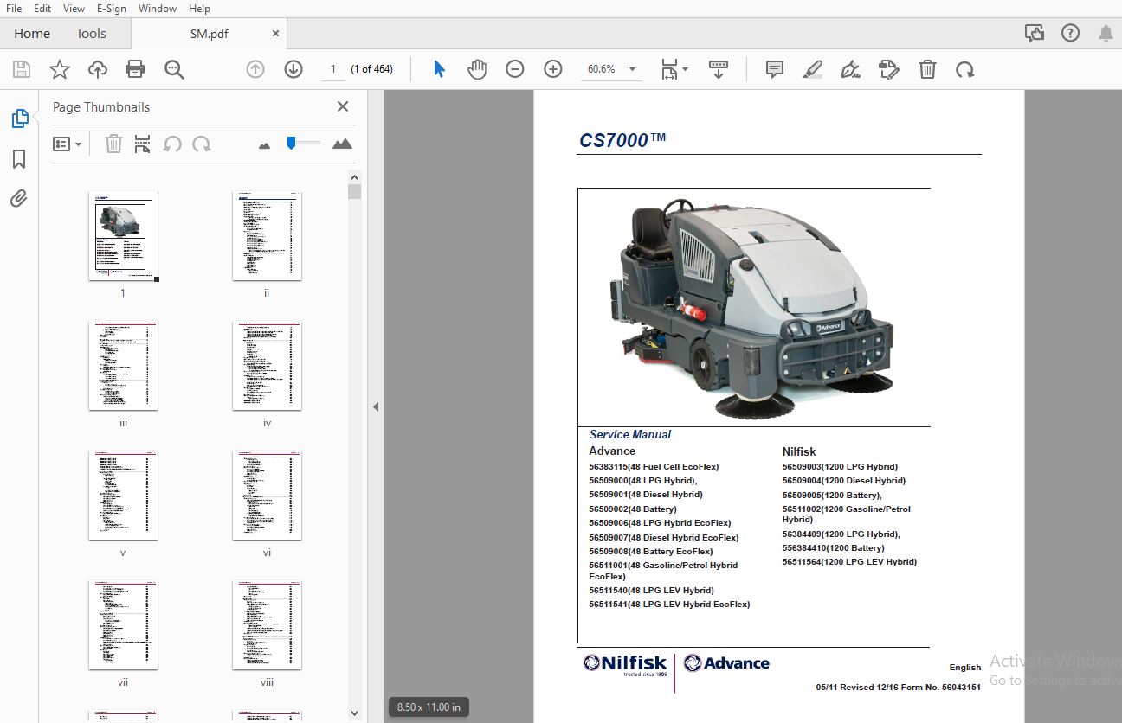This screenshot has width=1122, height=723.
Task: Select page ii thumbnail
Action: click(x=267, y=236)
